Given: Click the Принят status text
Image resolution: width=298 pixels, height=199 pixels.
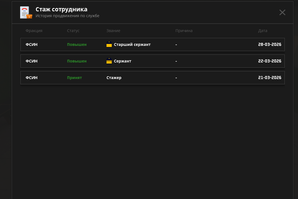Looking at the screenshot, I should (74, 78).
